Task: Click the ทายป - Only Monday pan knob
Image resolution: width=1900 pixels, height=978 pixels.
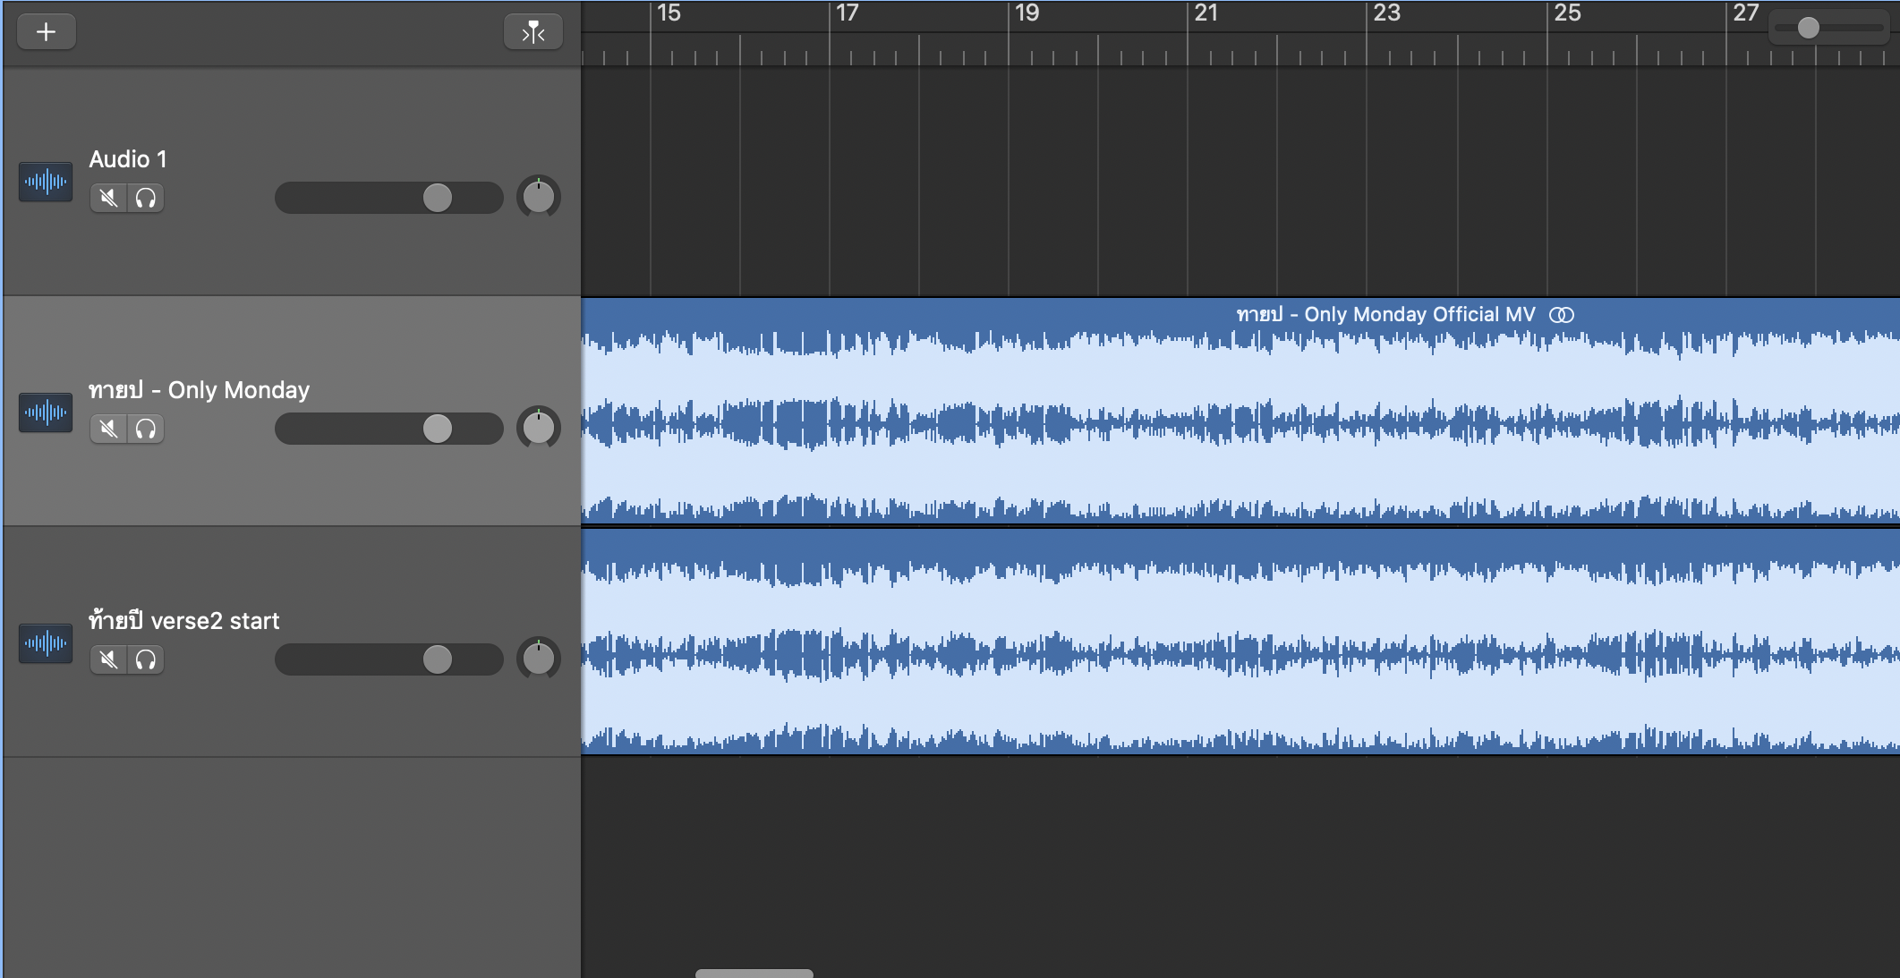Action: coord(539,429)
